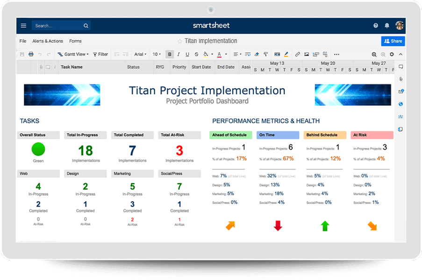The image size is (422, 280).
Task: Toggle strikethrough formatting
Action: tap(196, 54)
